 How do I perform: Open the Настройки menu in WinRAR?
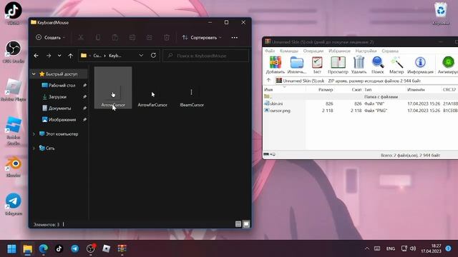point(366,51)
